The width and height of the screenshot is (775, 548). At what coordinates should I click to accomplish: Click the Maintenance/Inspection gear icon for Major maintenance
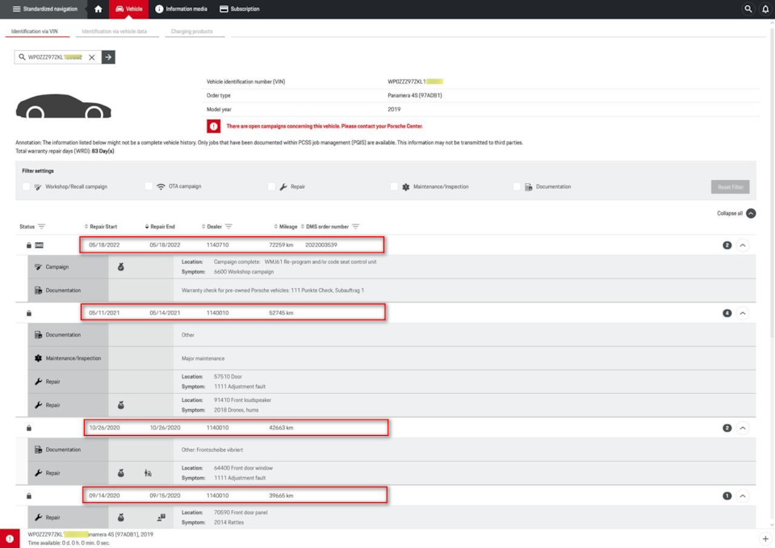(x=38, y=358)
